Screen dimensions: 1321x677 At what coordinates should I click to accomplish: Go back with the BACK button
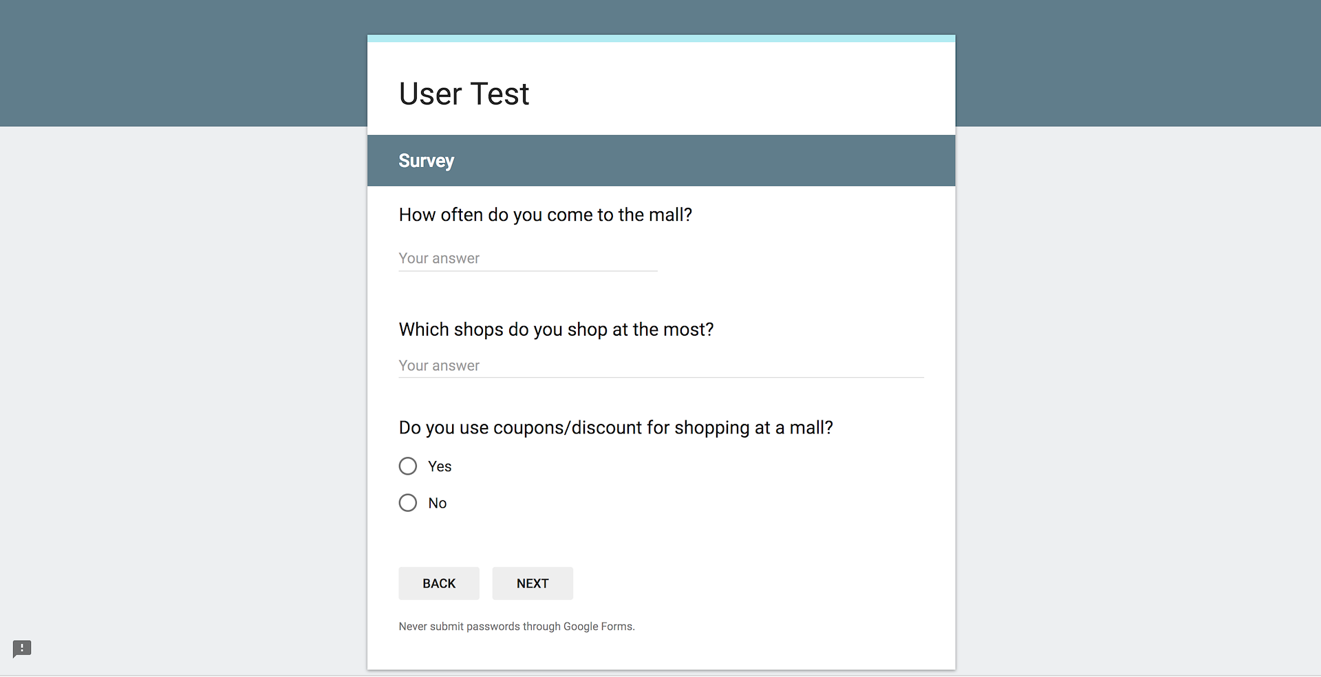tap(439, 583)
